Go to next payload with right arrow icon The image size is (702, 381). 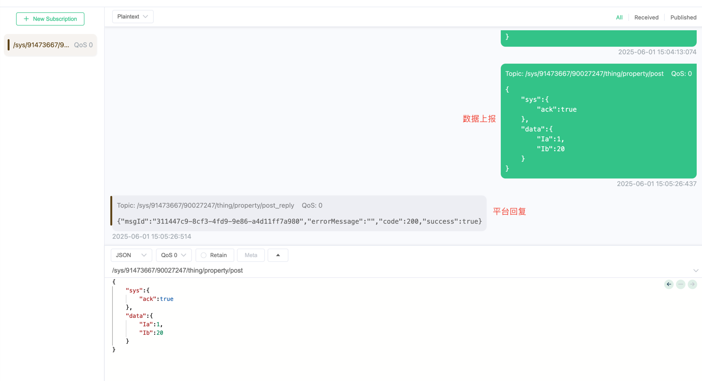point(692,284)
